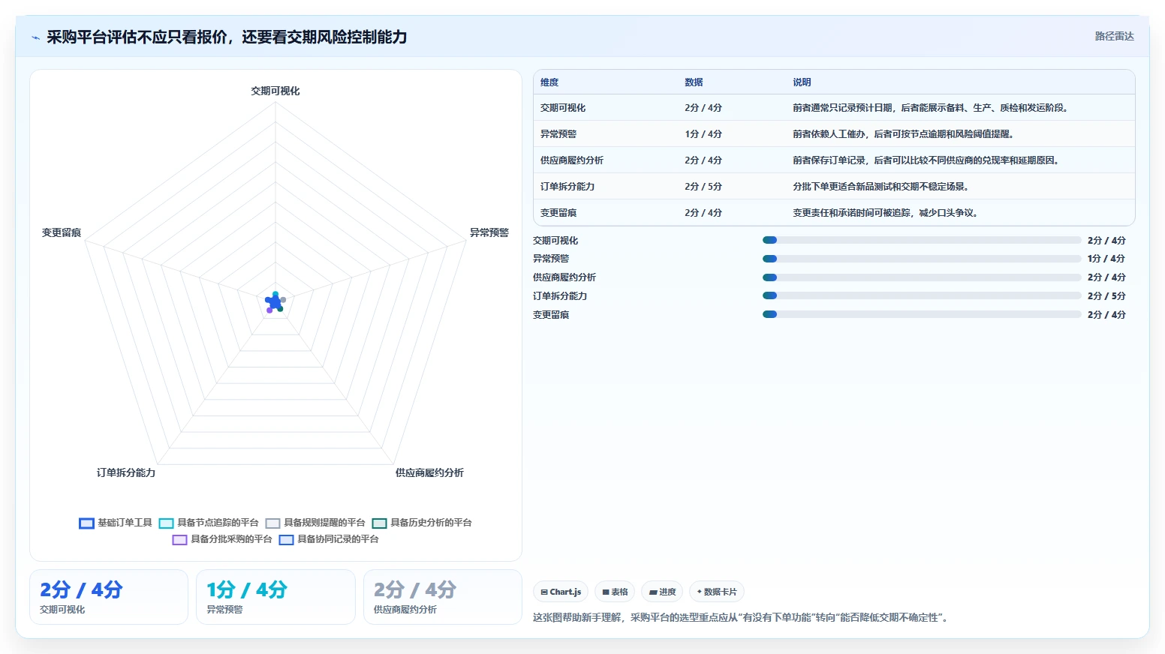Click the 表格 chip
Screen dimensions: 1165x654
click(x=615, y=592)
